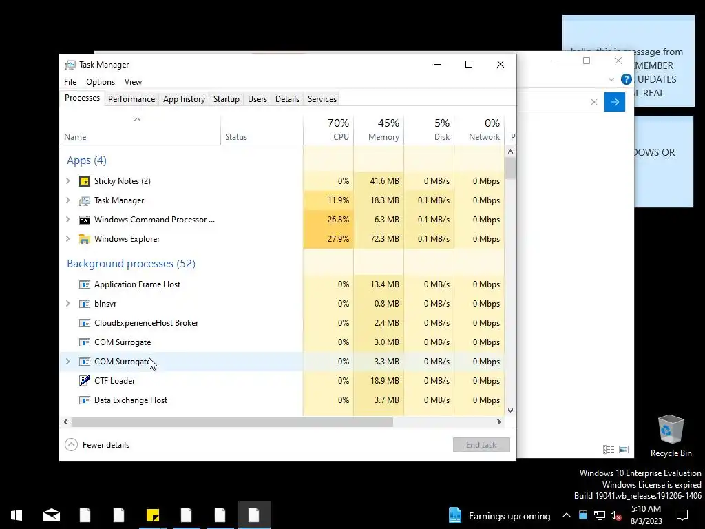705x529 pixels.
Task: Click the muted volume tray icon
Action: pos(616,515)
